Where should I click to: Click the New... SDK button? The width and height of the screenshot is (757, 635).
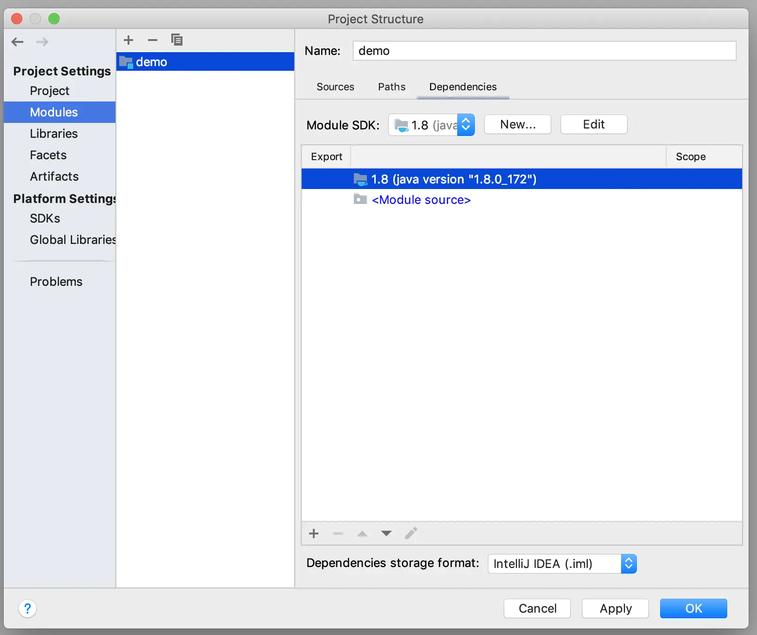[x=518, y=124]
